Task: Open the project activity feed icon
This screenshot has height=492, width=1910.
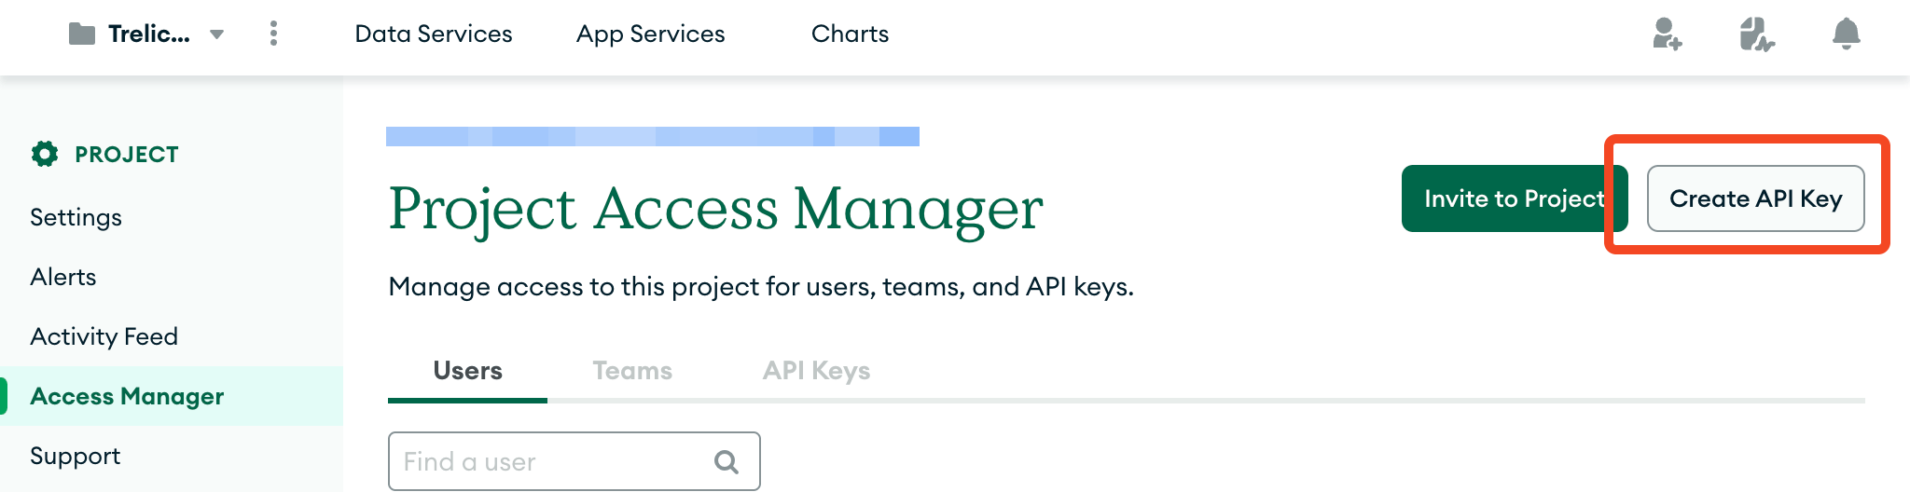Action: [x=1756, y=34]
